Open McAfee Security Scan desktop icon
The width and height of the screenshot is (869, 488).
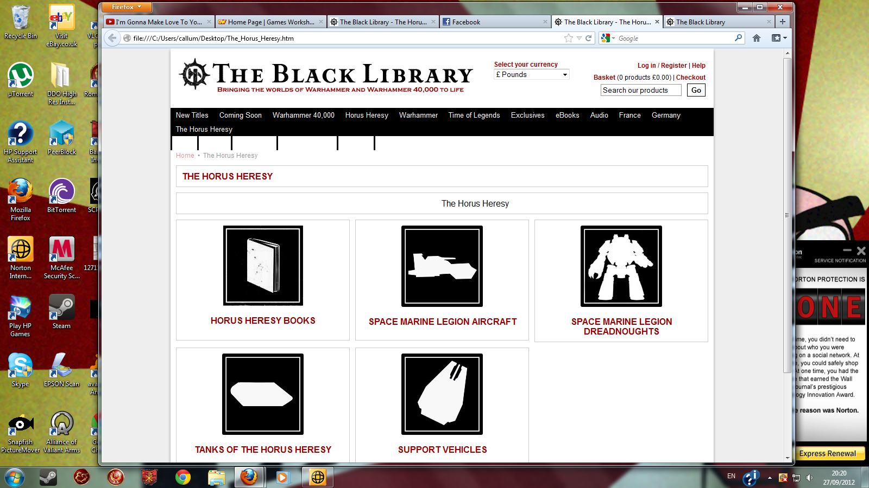point(62,258)
